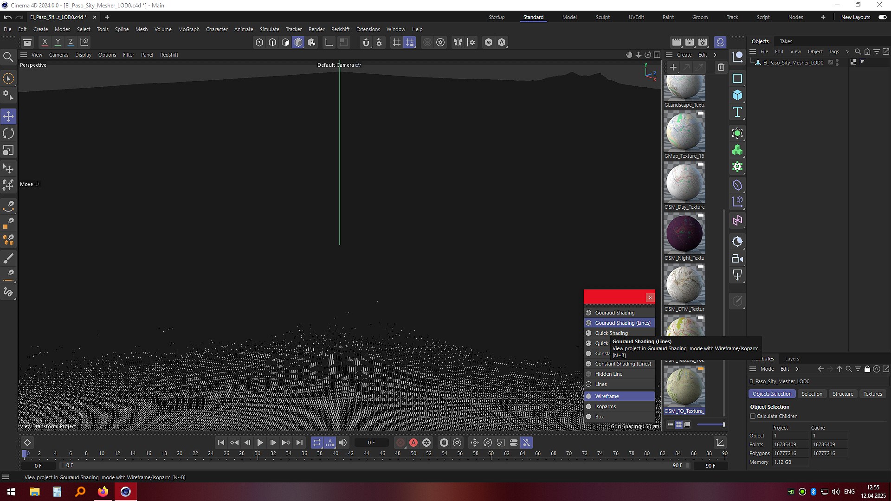Open the Windows Start menu
891x501 pixels.
pos(11,492)
